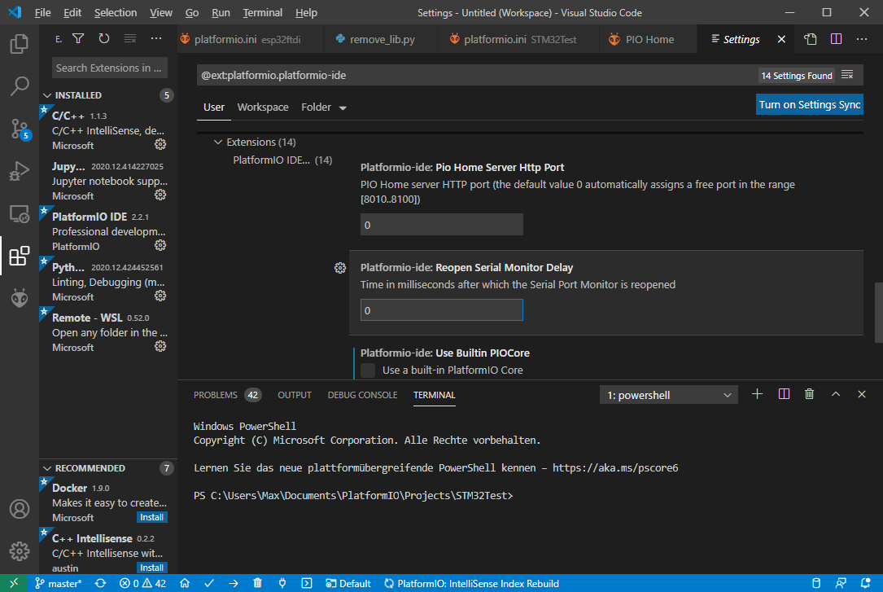Open the Search view in activity bar
Viewport: 883px width, 592px height.
pyautogui.click(x=20, y=86)
